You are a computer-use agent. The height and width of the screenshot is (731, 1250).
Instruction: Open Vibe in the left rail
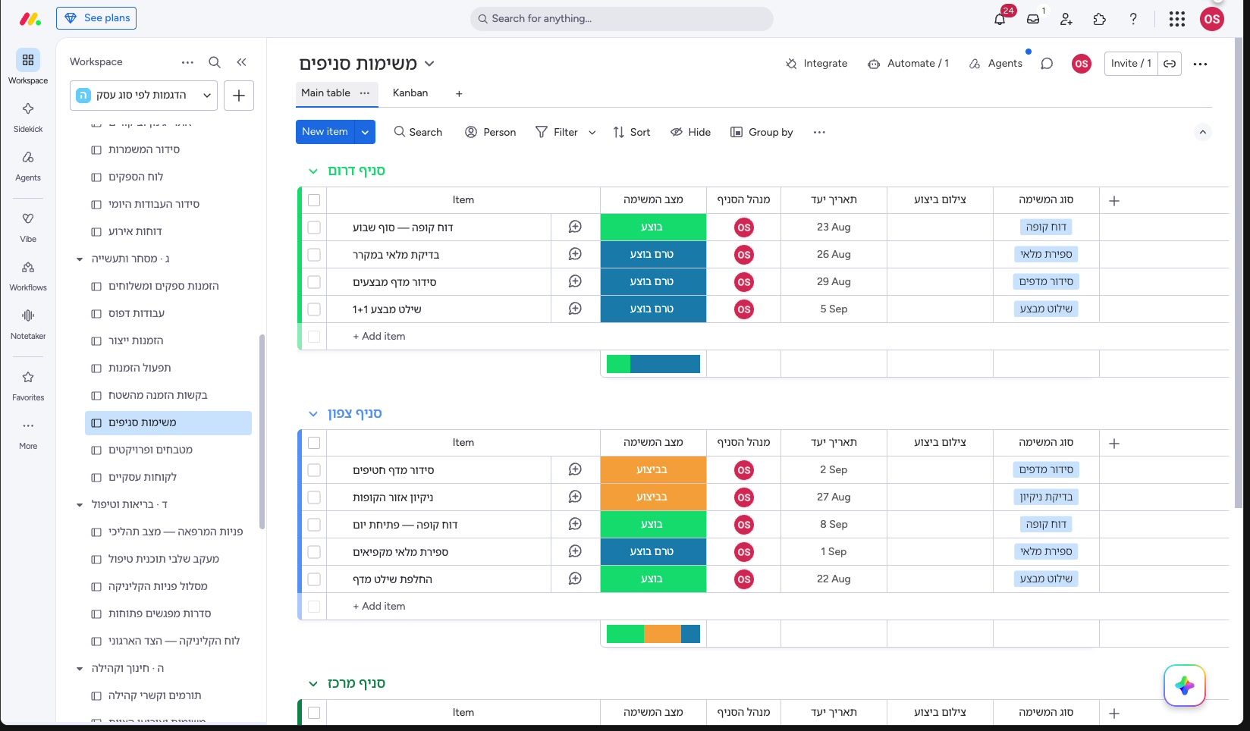point(28,226)
